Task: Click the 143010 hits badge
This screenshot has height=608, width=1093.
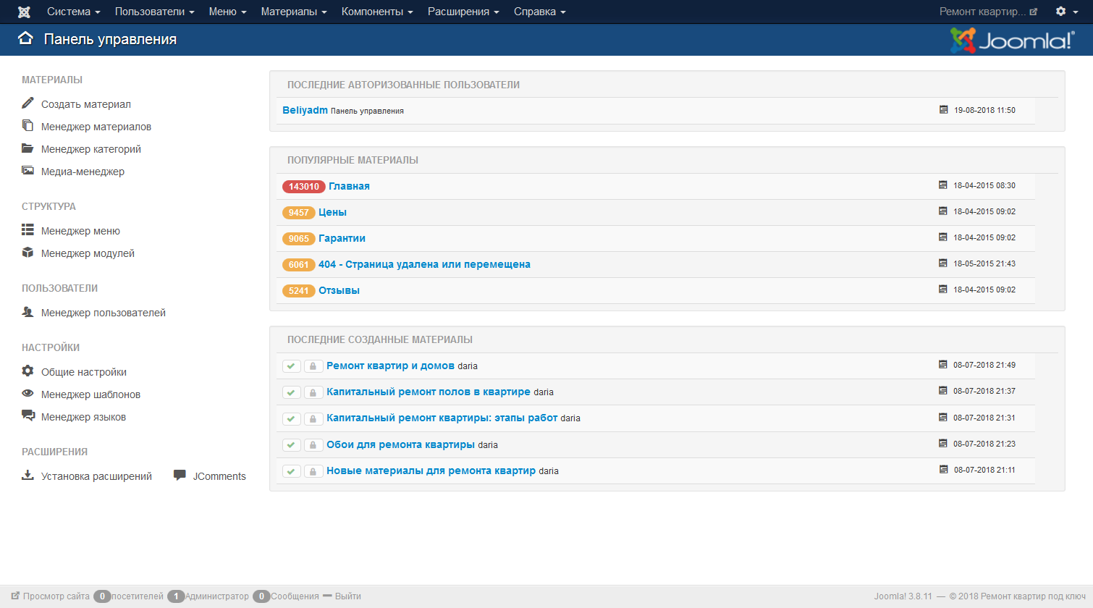Action: click(x=304, y=187)
